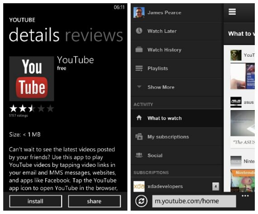The image size is (258, 214).
Task: Click the YouTube app title text
Action: (x=76, y=60)
